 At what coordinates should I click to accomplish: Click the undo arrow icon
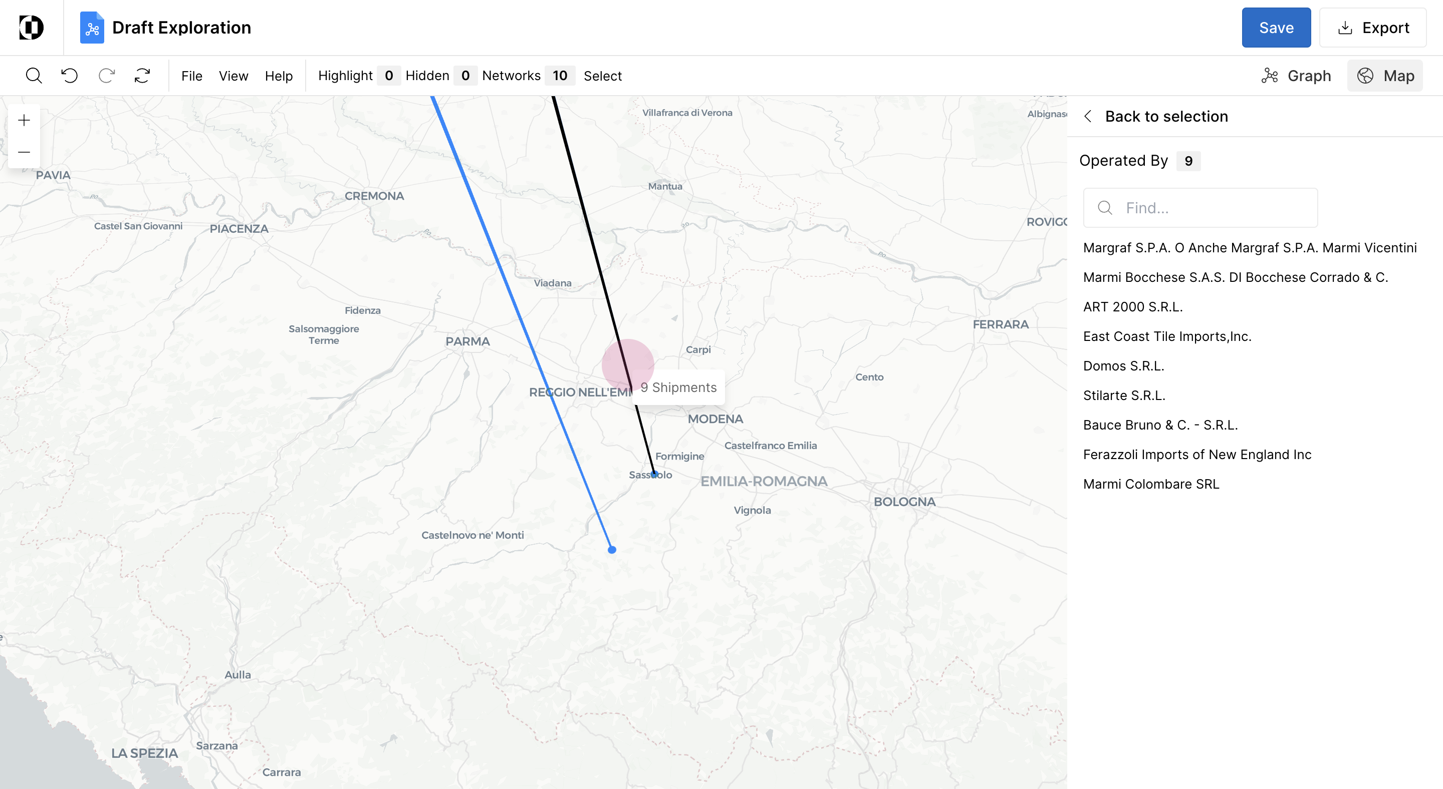click(x=70, y=76)
